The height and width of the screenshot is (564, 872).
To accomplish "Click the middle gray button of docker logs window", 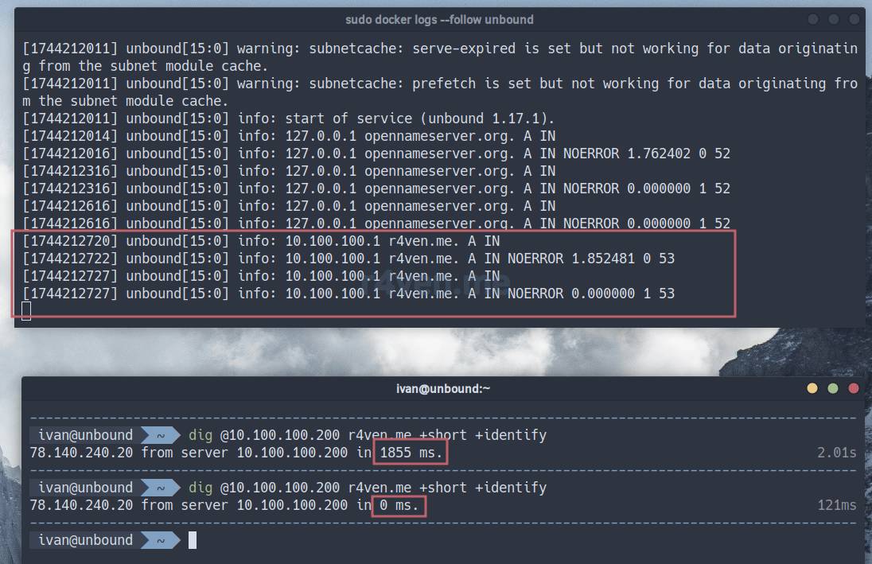I will 833,19.
